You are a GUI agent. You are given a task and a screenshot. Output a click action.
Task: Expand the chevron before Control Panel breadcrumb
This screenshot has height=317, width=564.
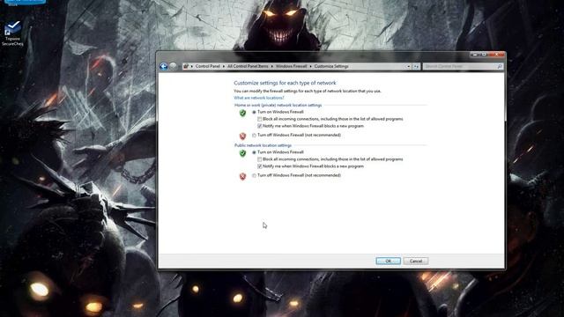point(192,67)
